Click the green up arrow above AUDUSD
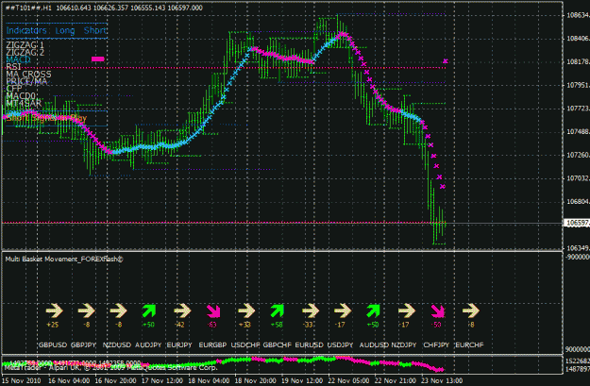 pyautogui.click(x=373, y=310)
